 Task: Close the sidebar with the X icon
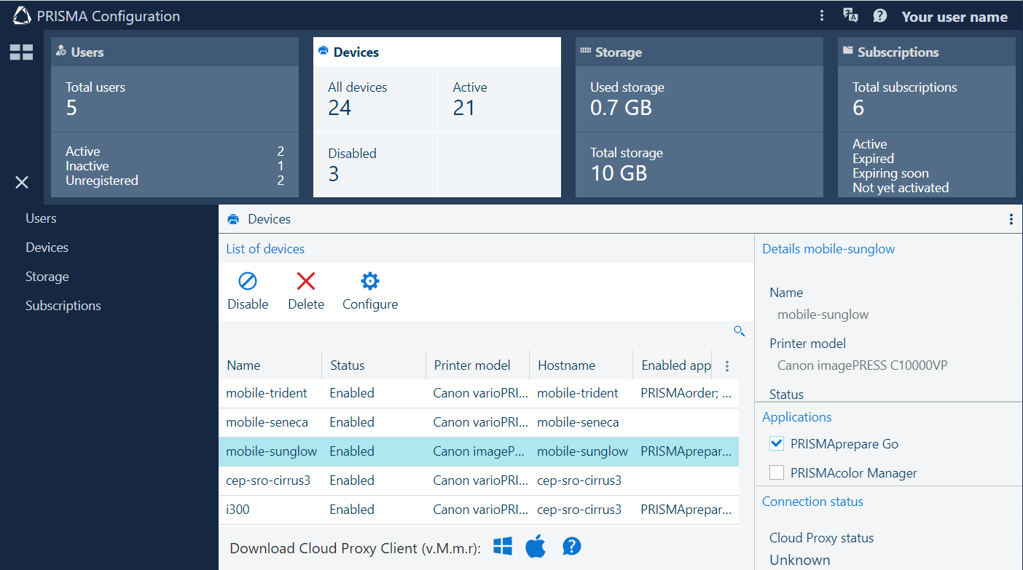[22, 182]
